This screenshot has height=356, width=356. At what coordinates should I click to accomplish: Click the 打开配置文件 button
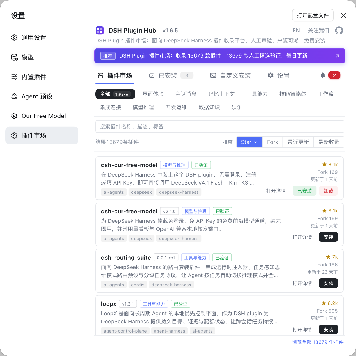pyautogui.click(x=313, y=15)
